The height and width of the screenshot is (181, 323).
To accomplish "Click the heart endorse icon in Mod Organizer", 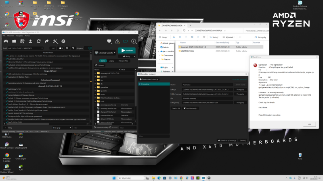I will click(x=109, y=41).
